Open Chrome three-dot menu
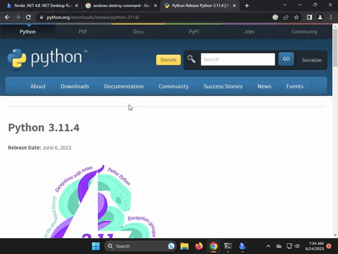Screen dimensions: 338x254 [331, 17]
